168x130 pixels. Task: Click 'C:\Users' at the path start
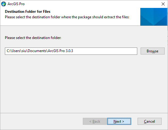pos(14,51)
